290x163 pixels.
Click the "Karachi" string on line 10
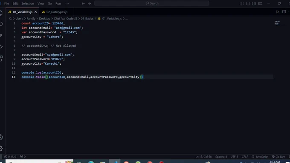(51, 63)
